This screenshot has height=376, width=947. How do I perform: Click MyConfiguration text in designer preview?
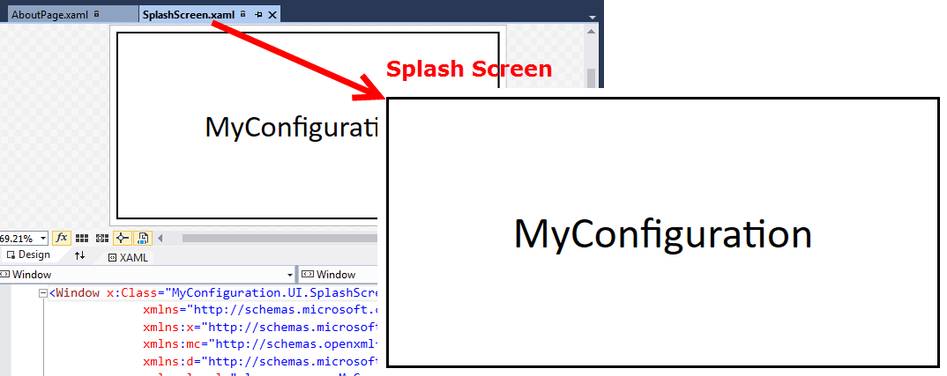[291, 129]
